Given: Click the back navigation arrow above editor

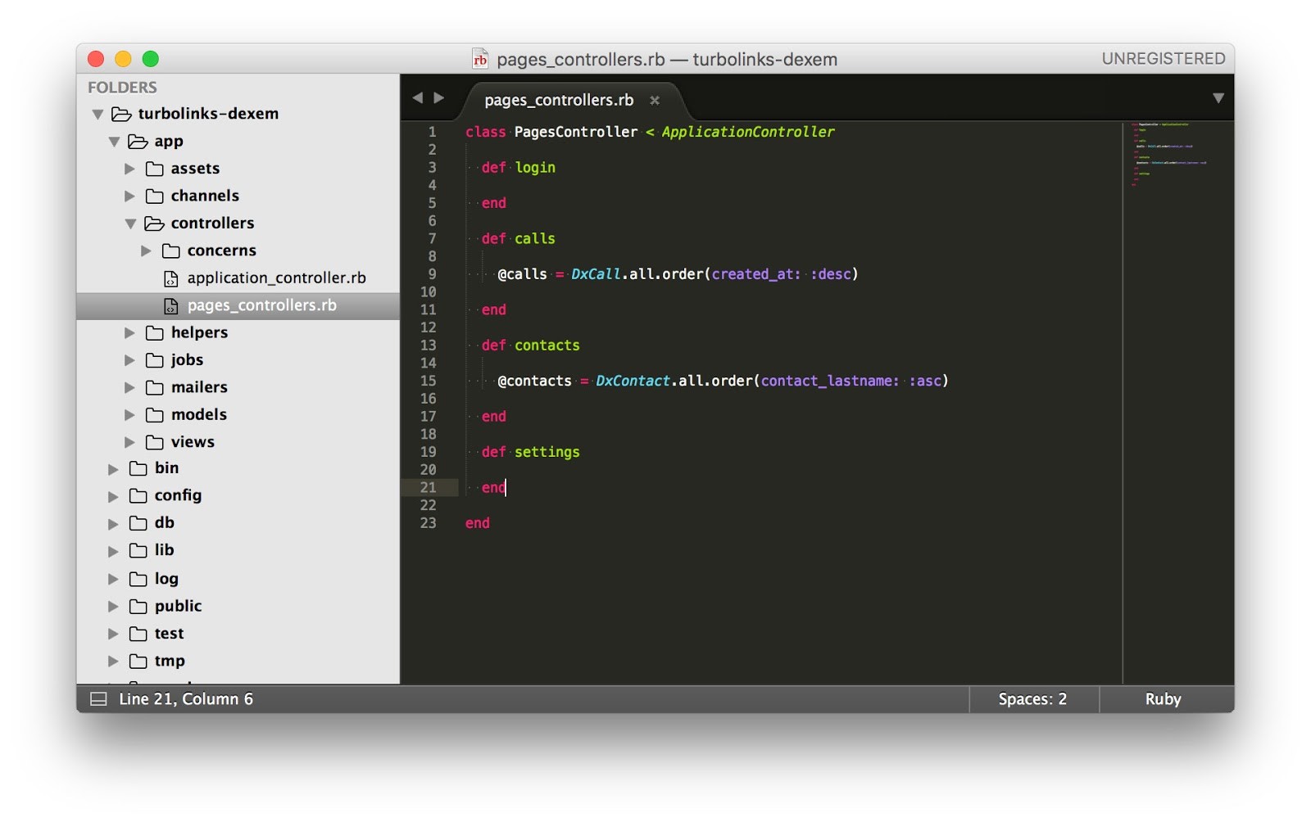Looking at the screenshot, I should 418,98.
